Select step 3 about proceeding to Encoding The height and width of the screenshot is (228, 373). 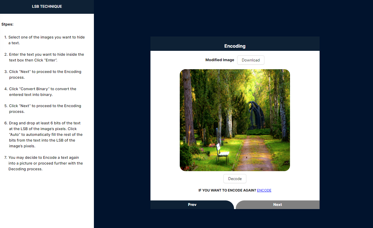tap(45, 74)
